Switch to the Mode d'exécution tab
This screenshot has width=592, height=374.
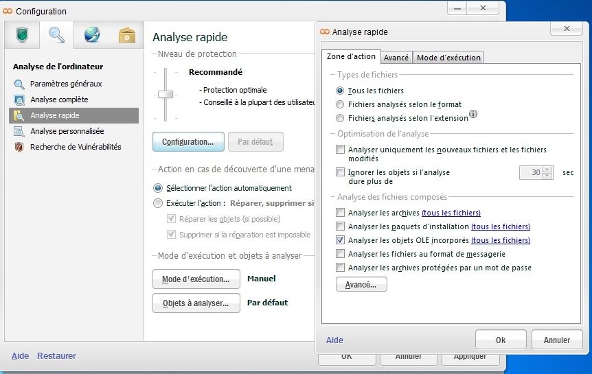tap(448, 58)
